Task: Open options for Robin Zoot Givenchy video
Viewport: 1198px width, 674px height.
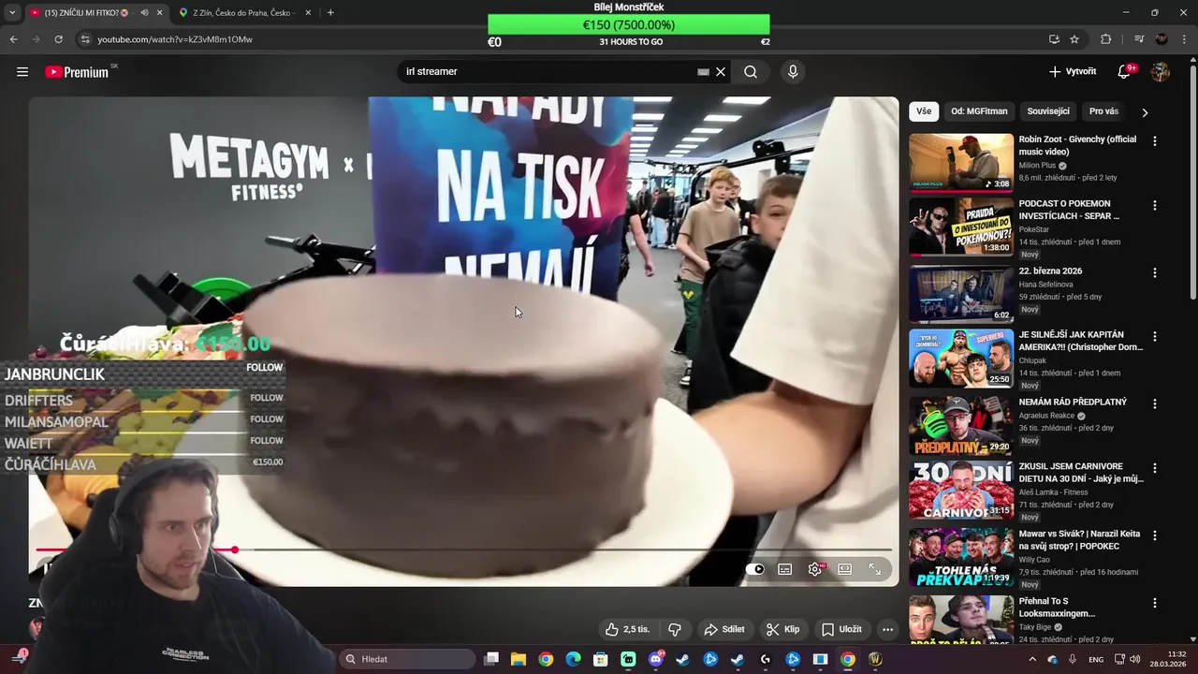Action: [x=1155, y=141]
